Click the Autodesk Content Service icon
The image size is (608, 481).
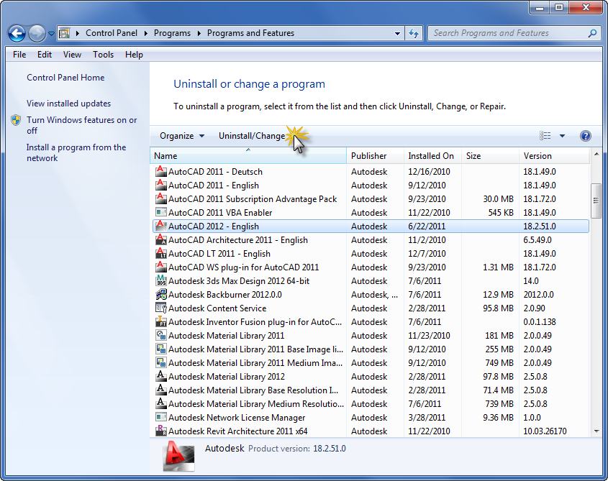pyautogui.click(x=161, y=308)
